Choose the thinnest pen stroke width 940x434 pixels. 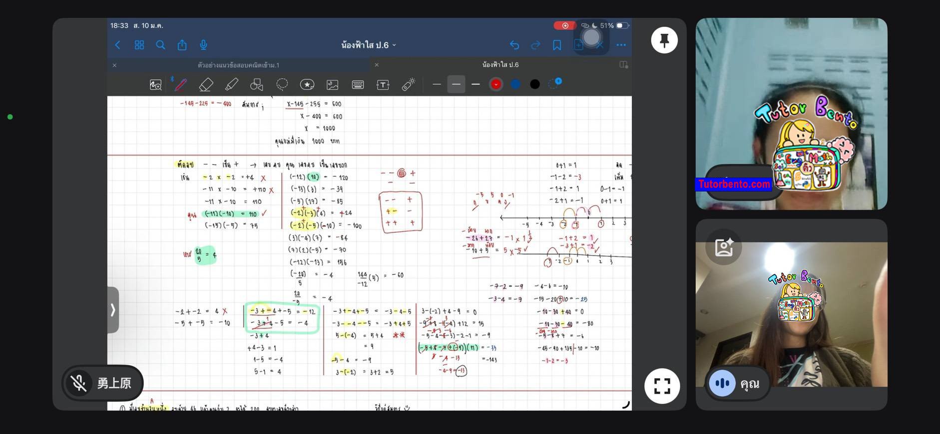pos(437,85)
